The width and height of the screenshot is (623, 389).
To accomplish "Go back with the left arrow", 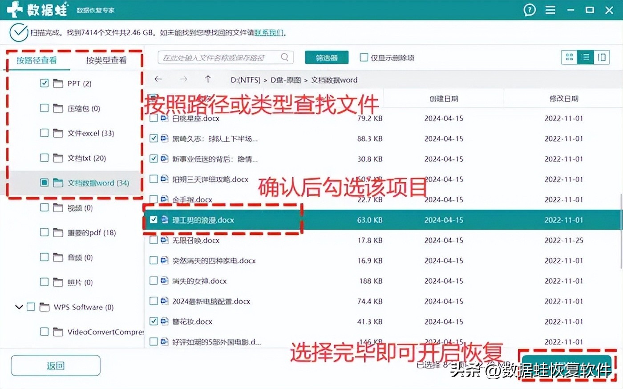I will point(158,79).
